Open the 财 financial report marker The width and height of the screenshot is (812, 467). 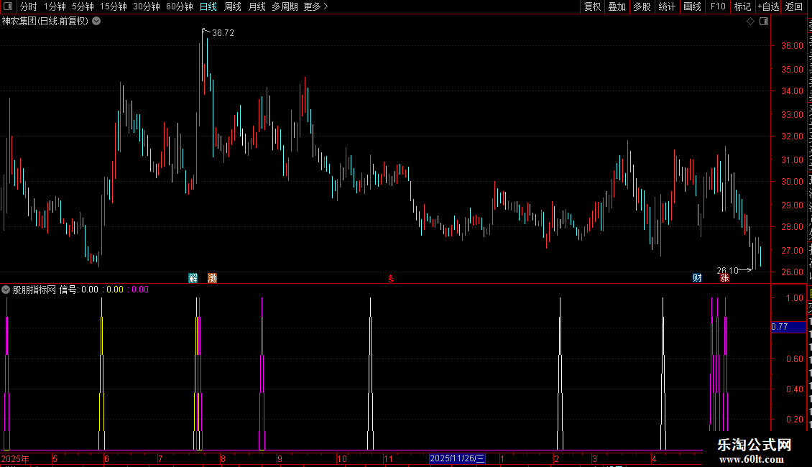[697, 278]
